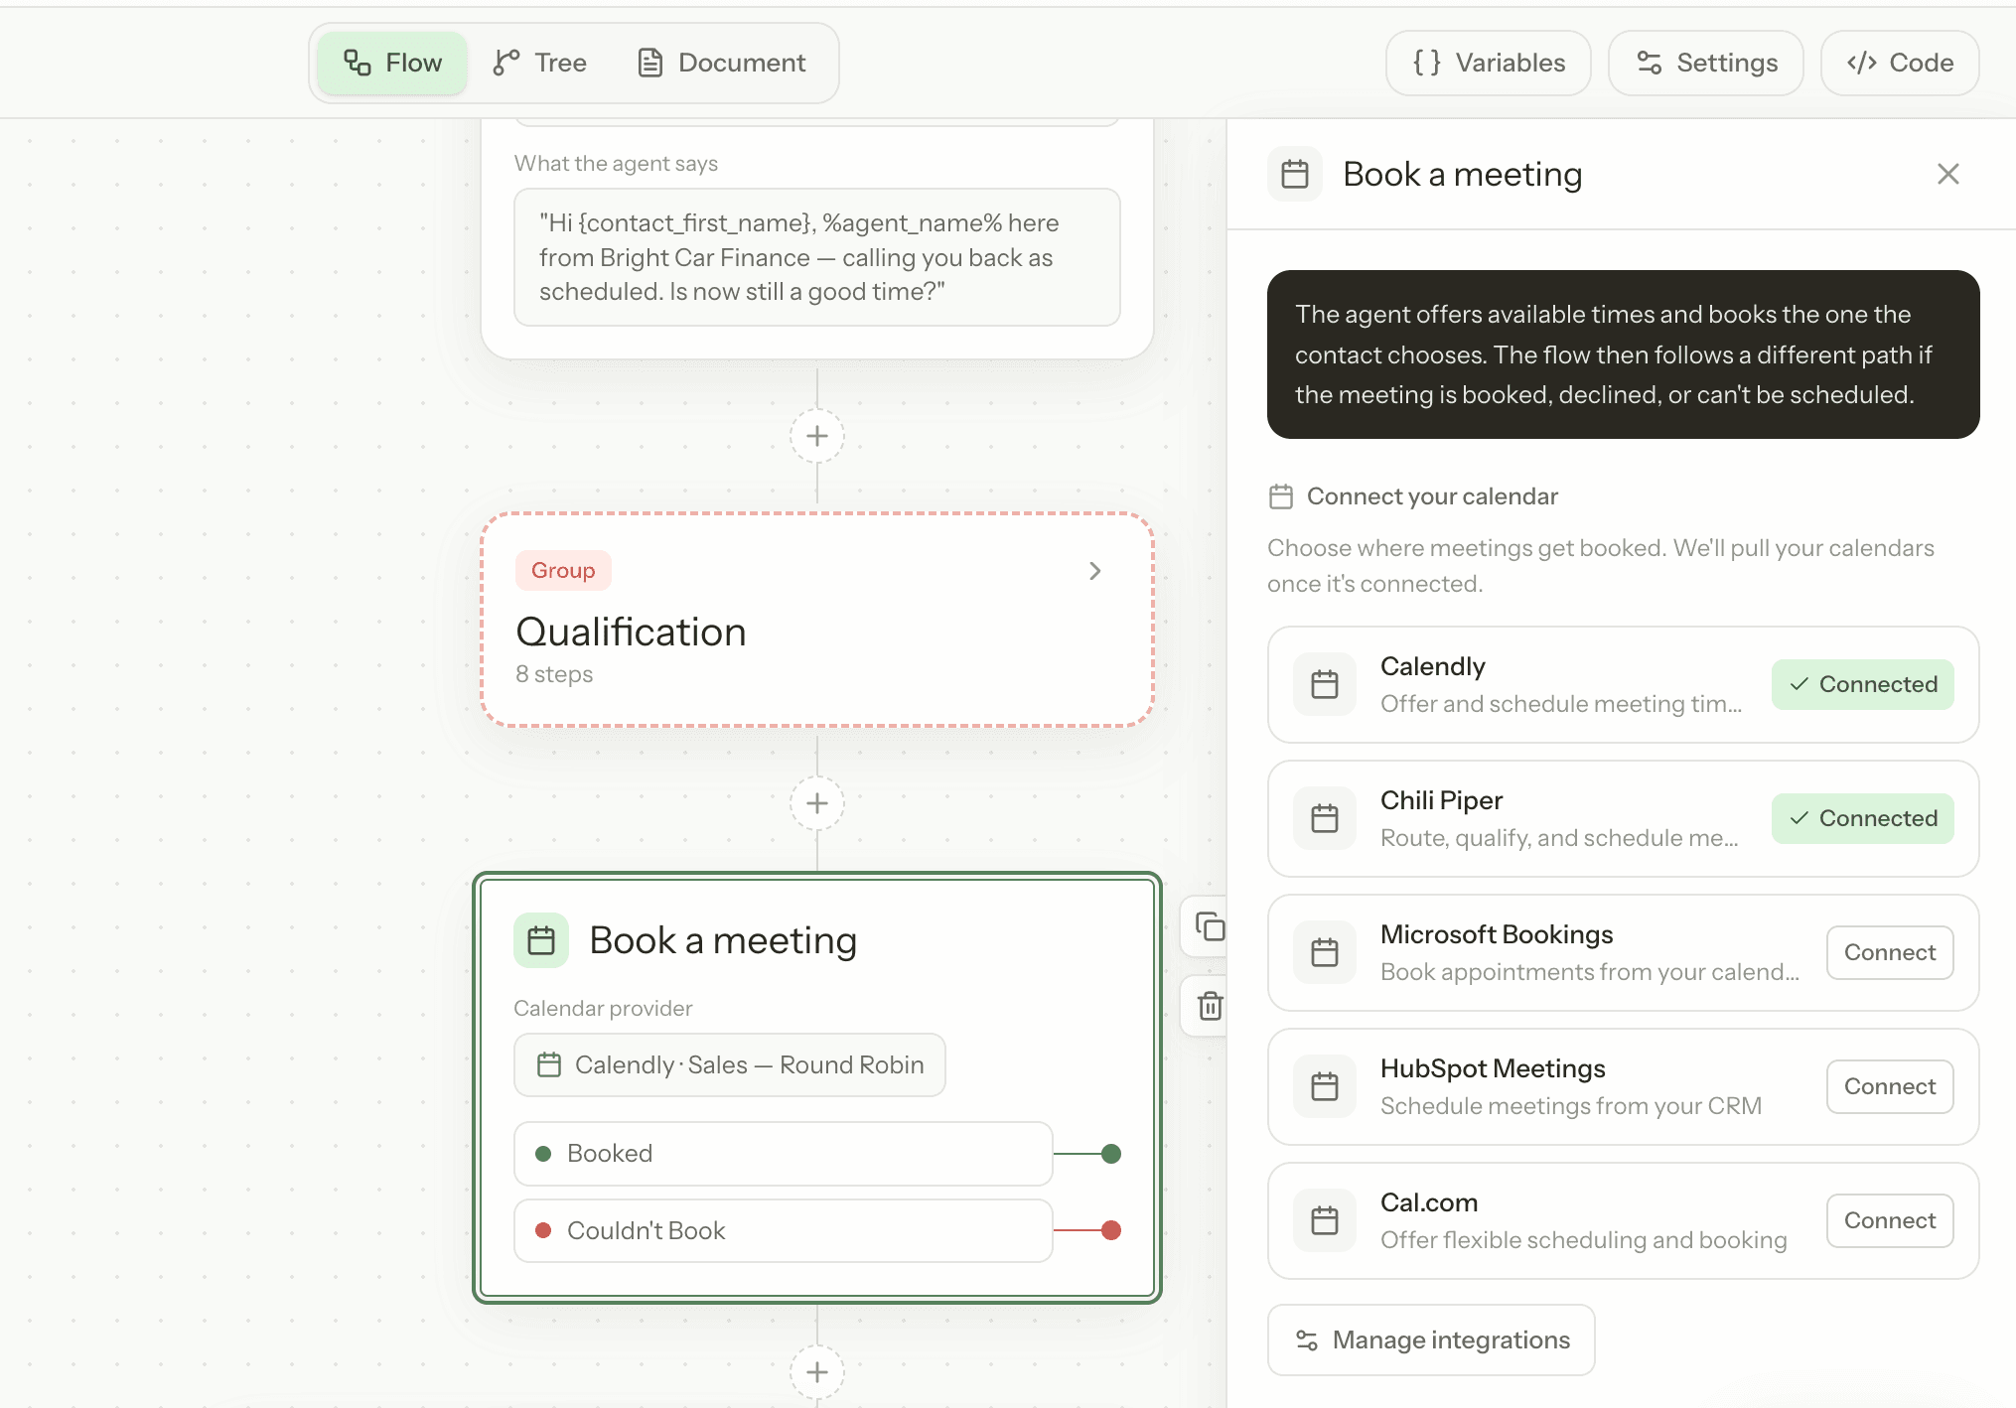Viewport: 2016px width, 1408px height.
Task: Click "Offer flexible scheduling and booking" text
Action: pos(1583,1240)
